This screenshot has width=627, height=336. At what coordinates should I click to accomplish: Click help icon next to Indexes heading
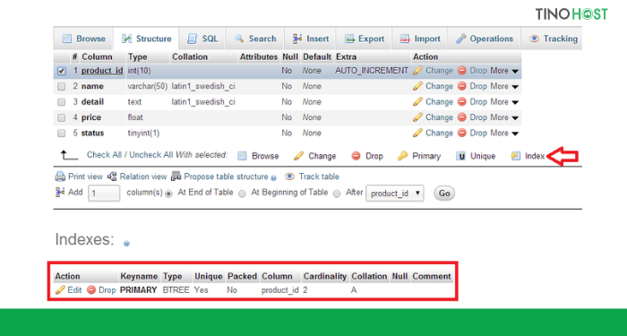point(126,243)
